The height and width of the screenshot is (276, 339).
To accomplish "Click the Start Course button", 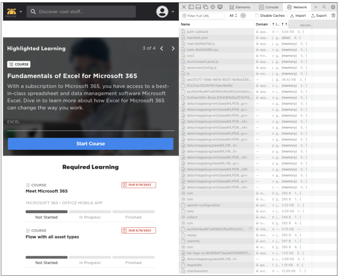I will [91, 143].
